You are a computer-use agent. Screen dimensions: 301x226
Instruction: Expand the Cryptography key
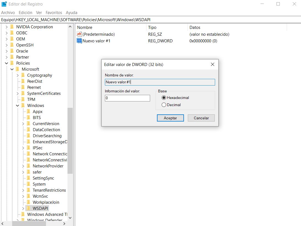pyautogui.click(x=18, y=75)
